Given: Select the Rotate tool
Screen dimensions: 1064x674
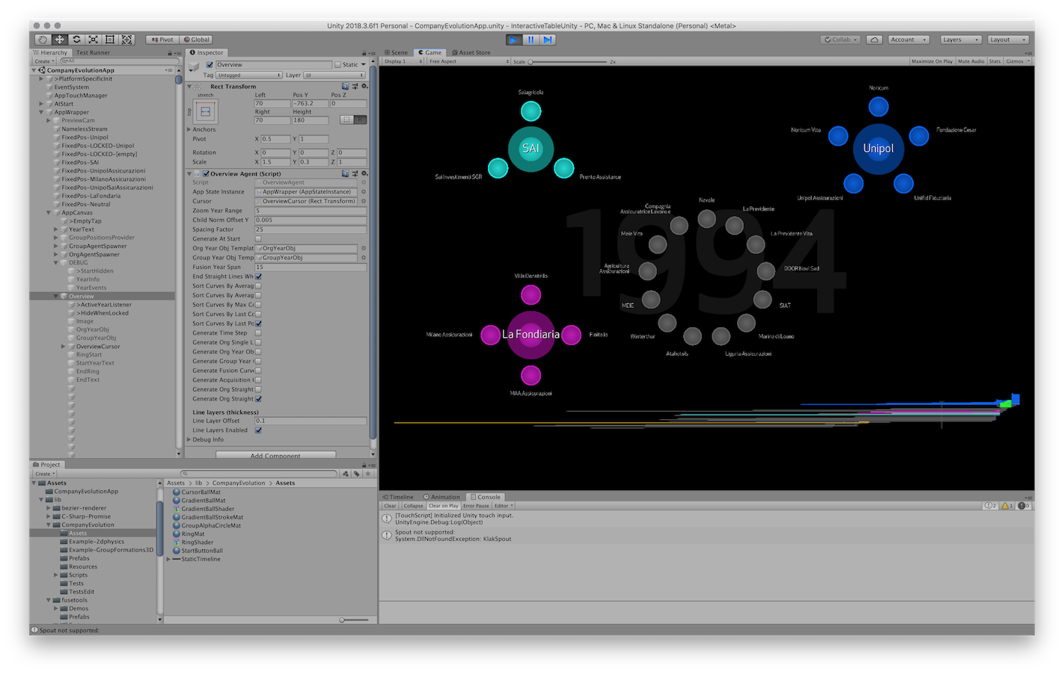Looking at the screenshot, I should 76,40.
